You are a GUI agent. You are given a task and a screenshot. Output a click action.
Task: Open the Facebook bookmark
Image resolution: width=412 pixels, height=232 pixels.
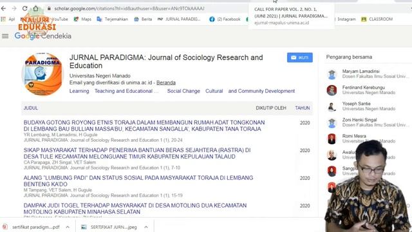pos(225,19)
